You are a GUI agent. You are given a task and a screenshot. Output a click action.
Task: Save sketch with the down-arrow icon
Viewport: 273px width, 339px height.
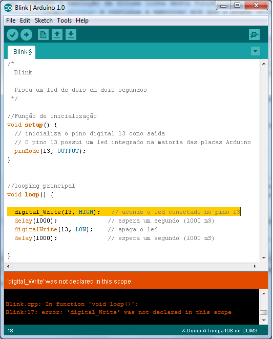tap(71, 34)
